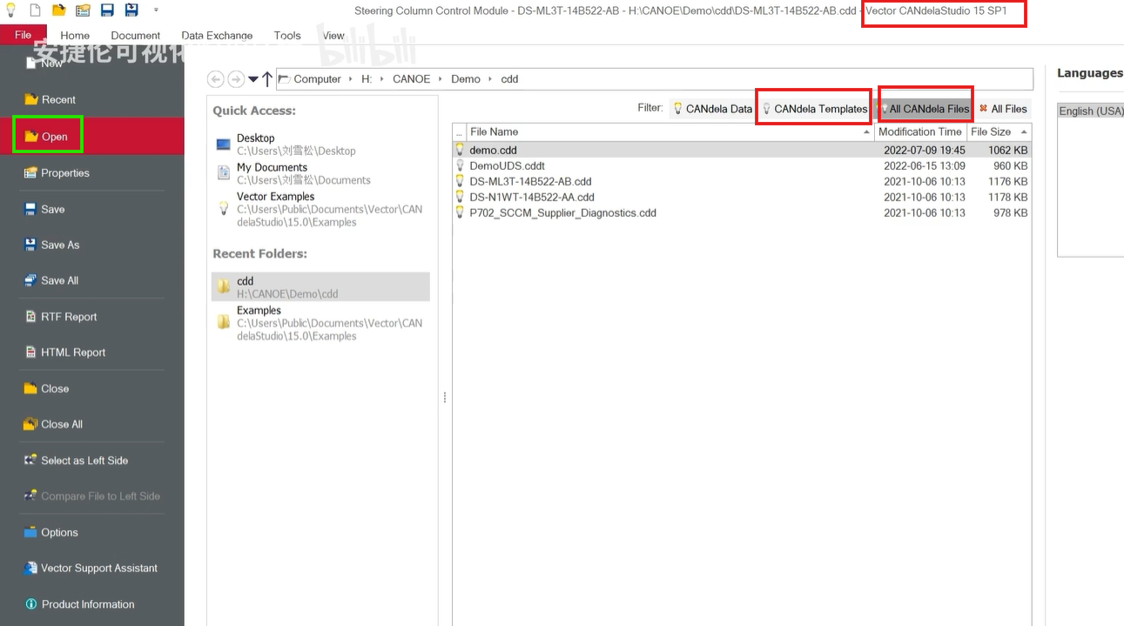Select the DemoUDS.cddt template file
The width and height of the screenshot is (1124, 626).
coord(742,165)
